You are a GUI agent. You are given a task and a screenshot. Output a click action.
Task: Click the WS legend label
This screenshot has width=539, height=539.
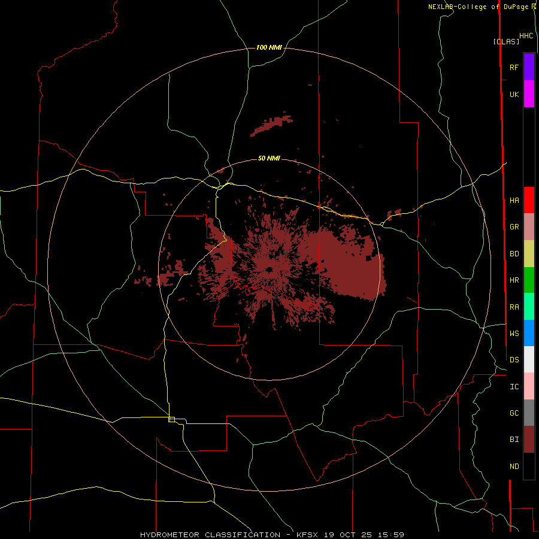click(x=514, y=334)
